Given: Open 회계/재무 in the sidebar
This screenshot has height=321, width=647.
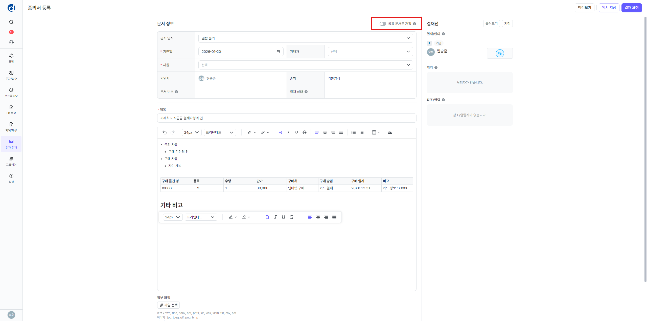Looking at the screenshot, I should tap(11, 127).
